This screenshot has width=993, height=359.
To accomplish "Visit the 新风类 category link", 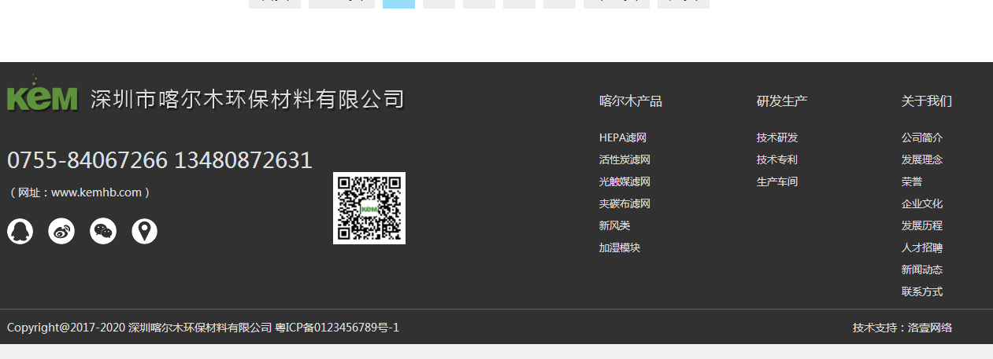I will (614, 225).
